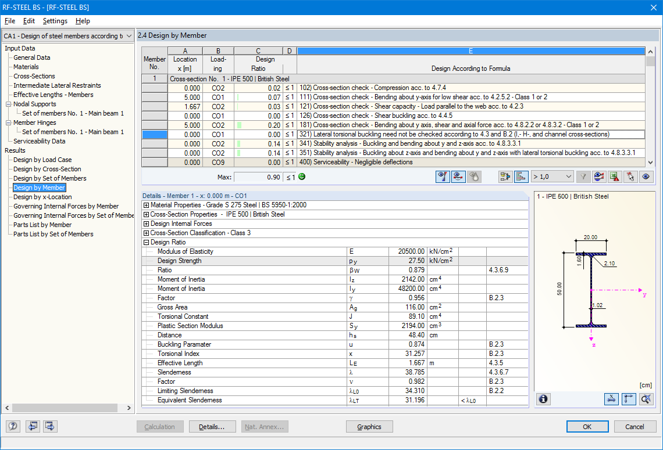663x450 pixels.
Task: Click the Graphics button
Action: 369,427
